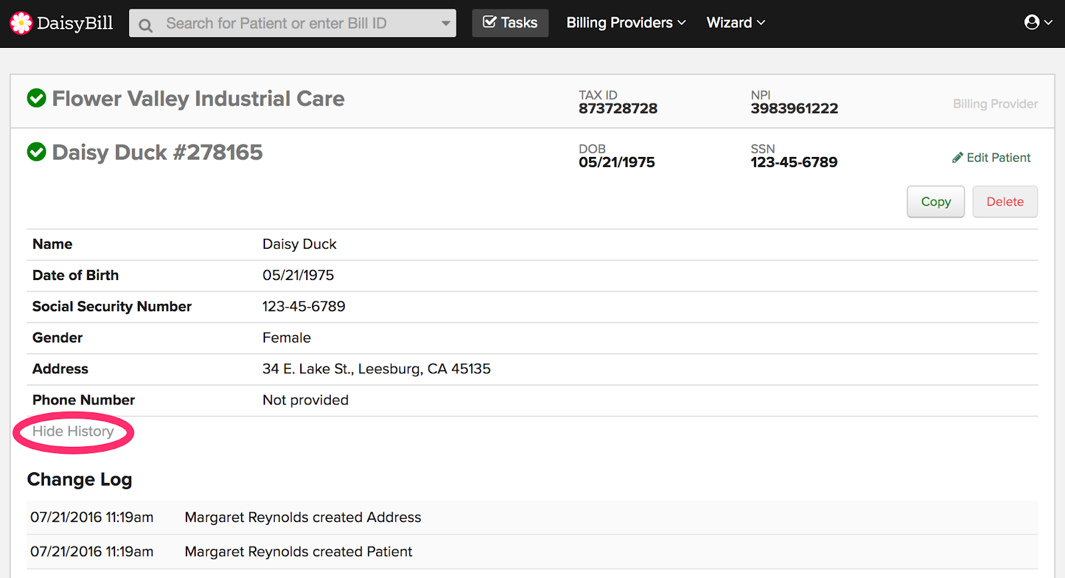Click the Gender value Female
The width and height of the screenshot is (1065, 578).
point(286,338)
